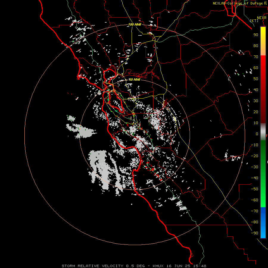Click the -20 value on velocity scale
The image size is (268, 268).
pyautogui.click(x=255, y=156)
